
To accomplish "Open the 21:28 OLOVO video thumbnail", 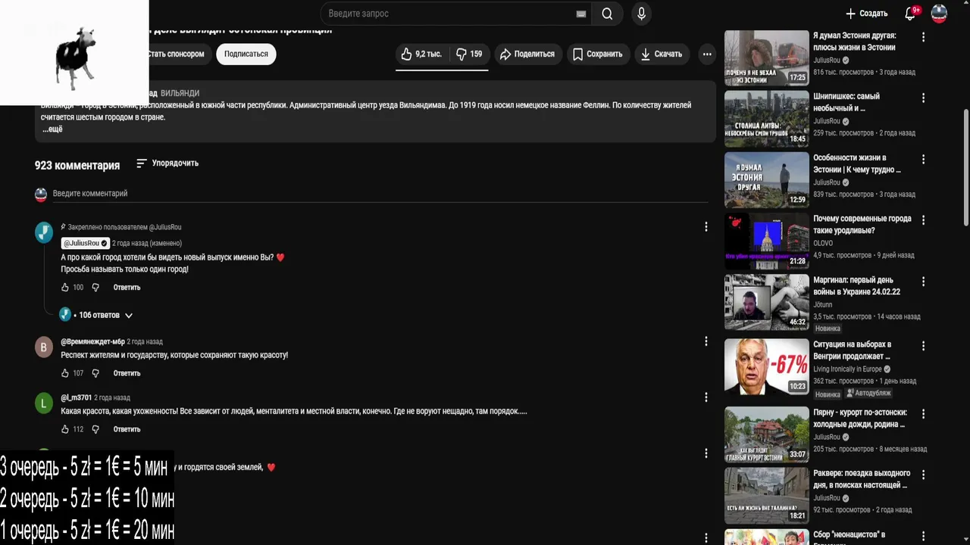I will click(766, 241).
